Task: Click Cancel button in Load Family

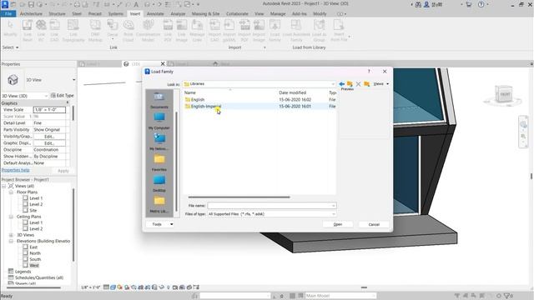Action: coord(374,224)
